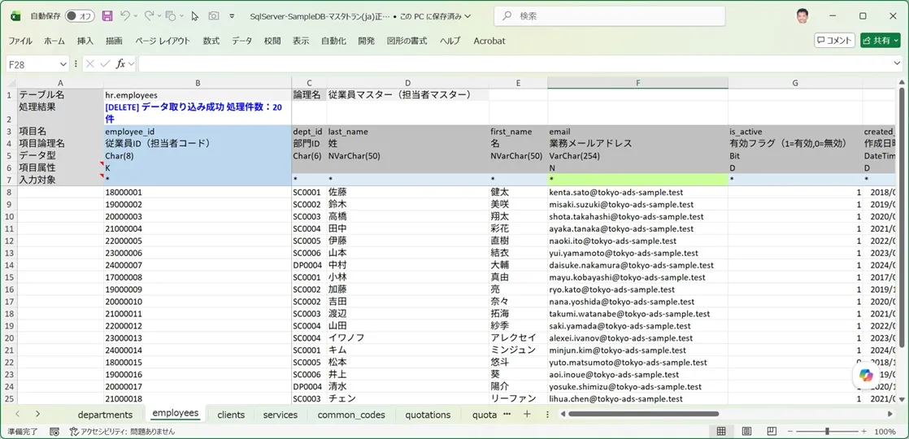Image resolution: width=909 pixels, height=439 pixels.
Task: Click the Excel app icon in title bar
Action: click(15, 16)
